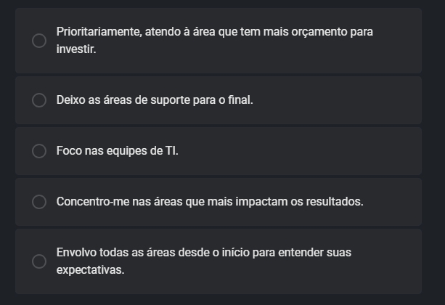Click the word 'Prioritariamente,' at the option start
The height and width of the screenshot is (305, 445).
[99, 32]
